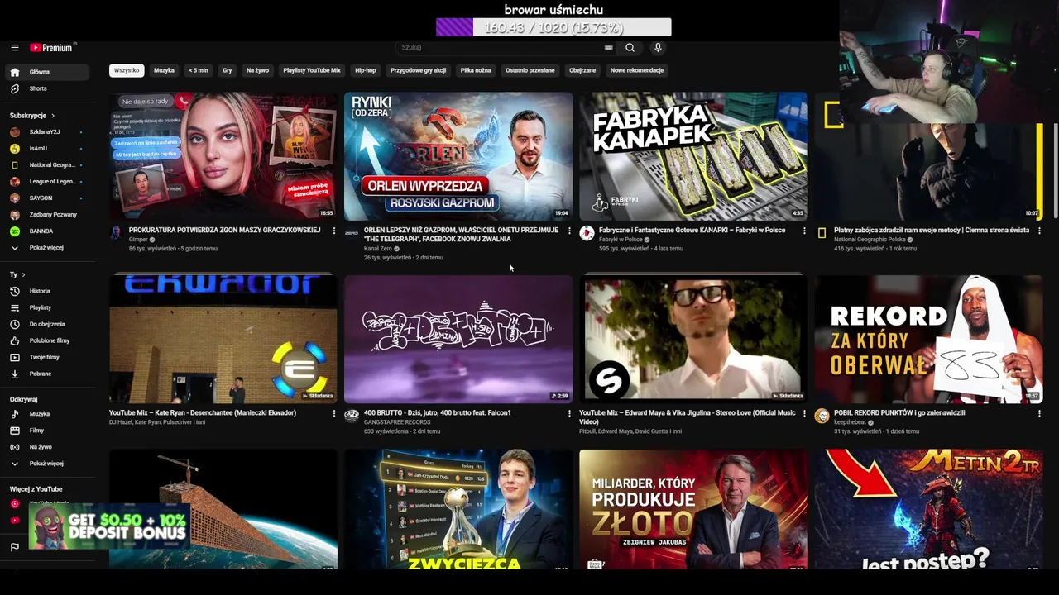Open options menu for Stereo Love mix
This screenshot has height=595, width=1059.
pos(804,413)
